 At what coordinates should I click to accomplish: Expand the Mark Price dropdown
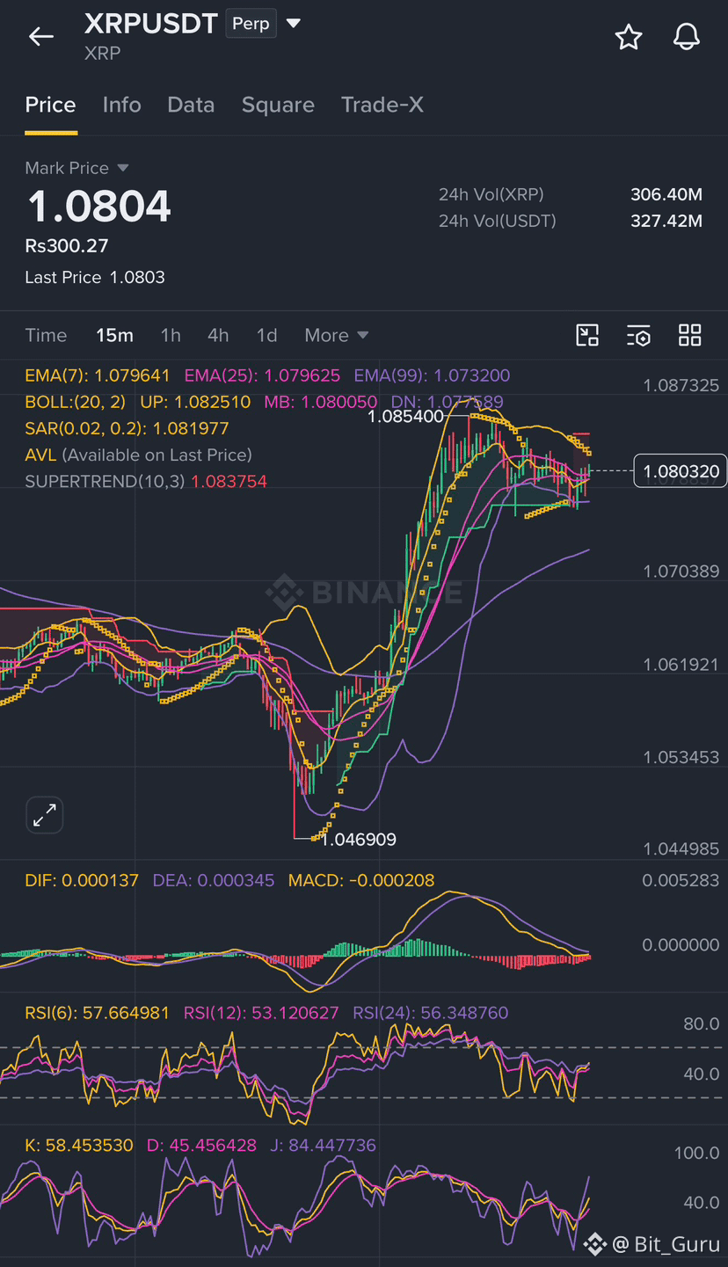[123, 168]
